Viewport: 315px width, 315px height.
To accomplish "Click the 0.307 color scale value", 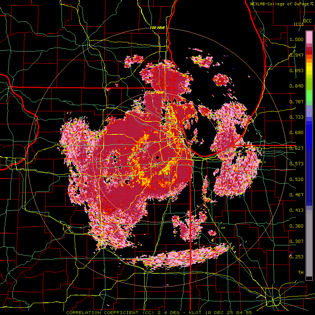I will [x=296, y=241].
